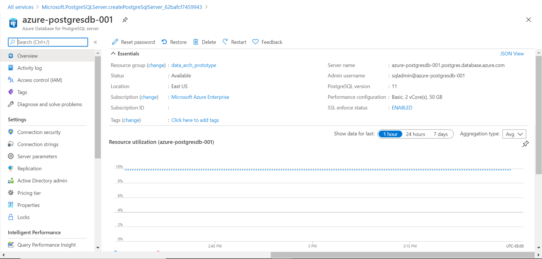Open the createPostgreSqlServer deployment breadcrumb
Viewport: 542px width, 259px height.
point(122,7)
